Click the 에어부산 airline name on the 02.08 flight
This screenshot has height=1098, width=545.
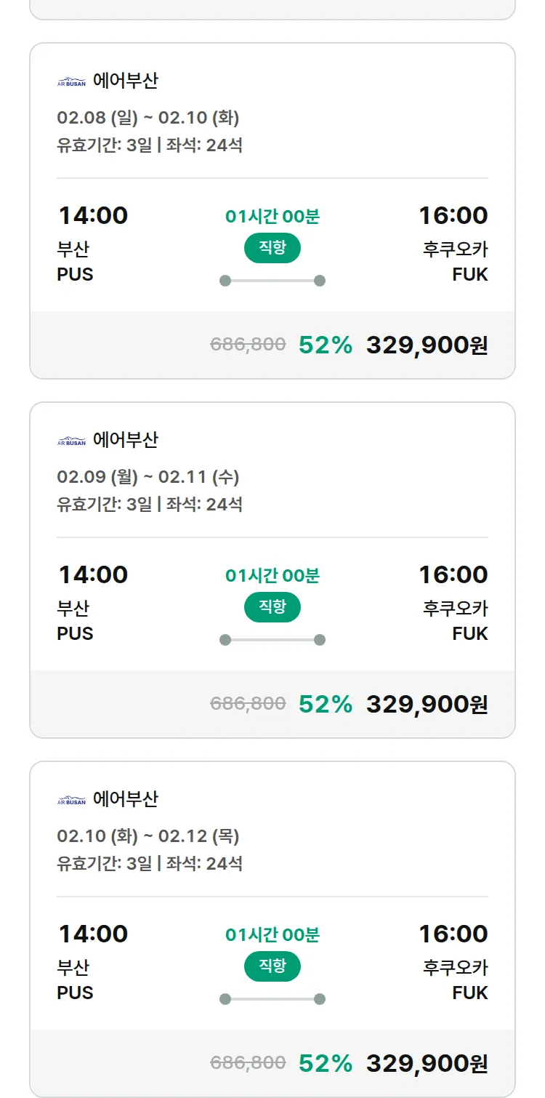126,81
